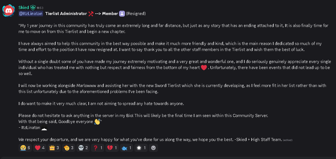Click the waving hand emoji after Goodbye everyone
Screen dimensions: 336x159
(97, 122)
